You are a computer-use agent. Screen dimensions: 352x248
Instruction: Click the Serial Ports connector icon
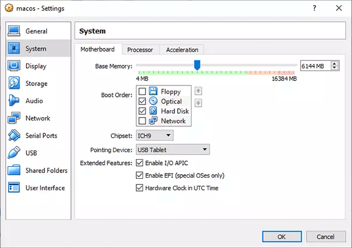[14, 136]
